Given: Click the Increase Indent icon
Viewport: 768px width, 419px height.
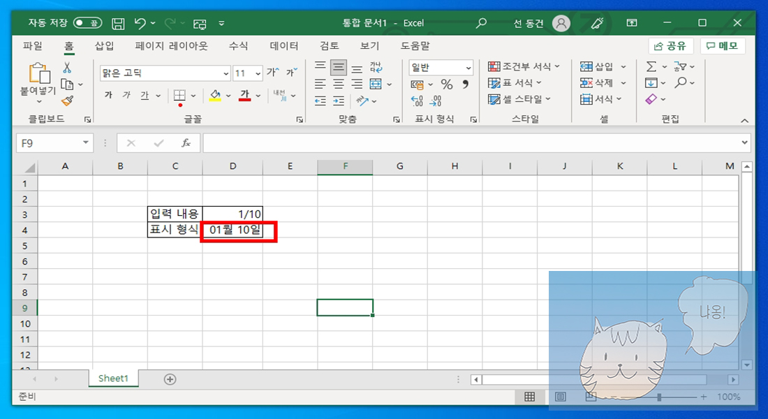Looking at the screenshot, I should 339,101.
